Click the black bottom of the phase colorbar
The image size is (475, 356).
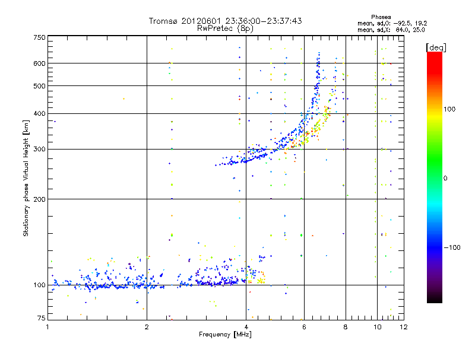click(x=435, y=299)
